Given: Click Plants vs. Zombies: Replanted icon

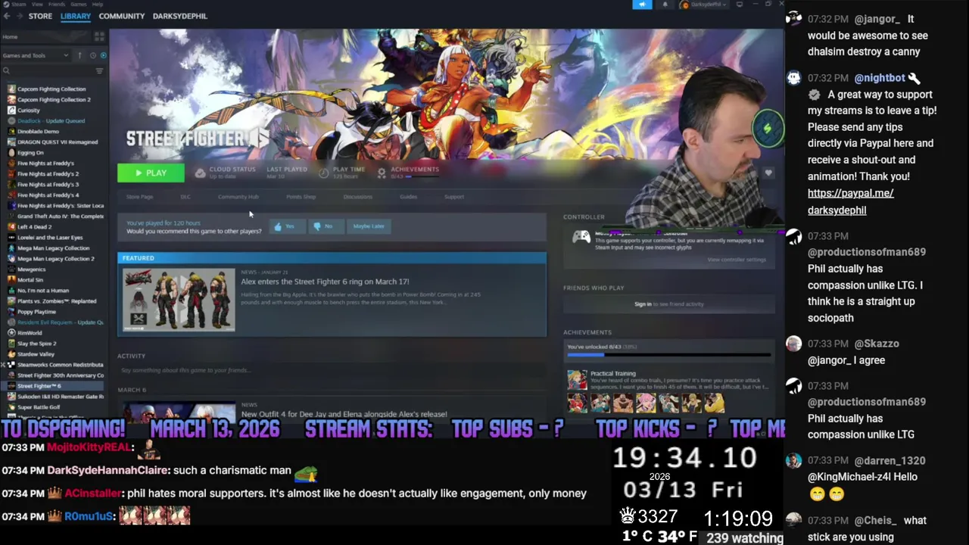Looking at the screenshot, I should (11, 301).
